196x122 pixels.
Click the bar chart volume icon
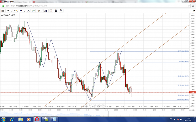click(45, 11)
